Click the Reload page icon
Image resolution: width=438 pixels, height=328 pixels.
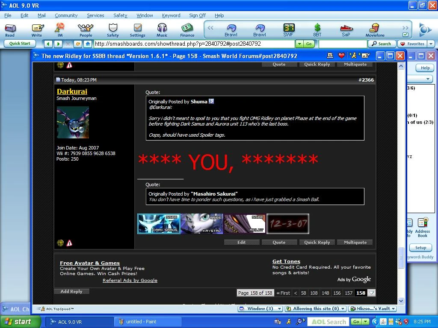pyautogui.click(x=78, y=44)
